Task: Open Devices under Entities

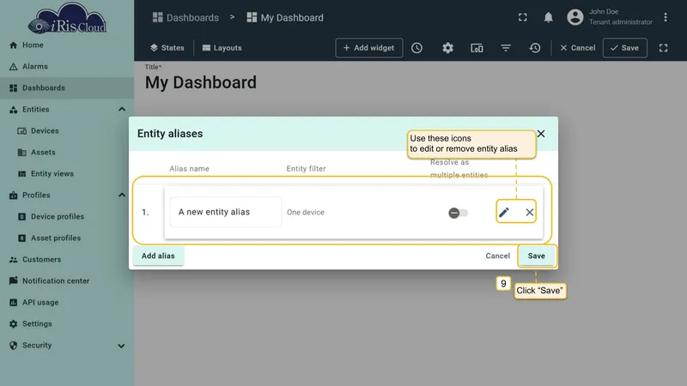Action: [x=67, y=131]
